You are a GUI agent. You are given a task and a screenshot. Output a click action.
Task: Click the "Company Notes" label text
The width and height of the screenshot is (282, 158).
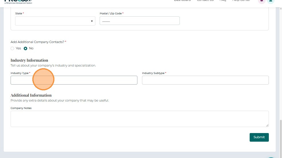(x=21, y=108)
